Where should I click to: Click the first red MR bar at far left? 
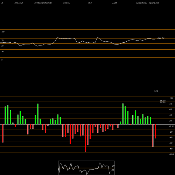point(3,133)
